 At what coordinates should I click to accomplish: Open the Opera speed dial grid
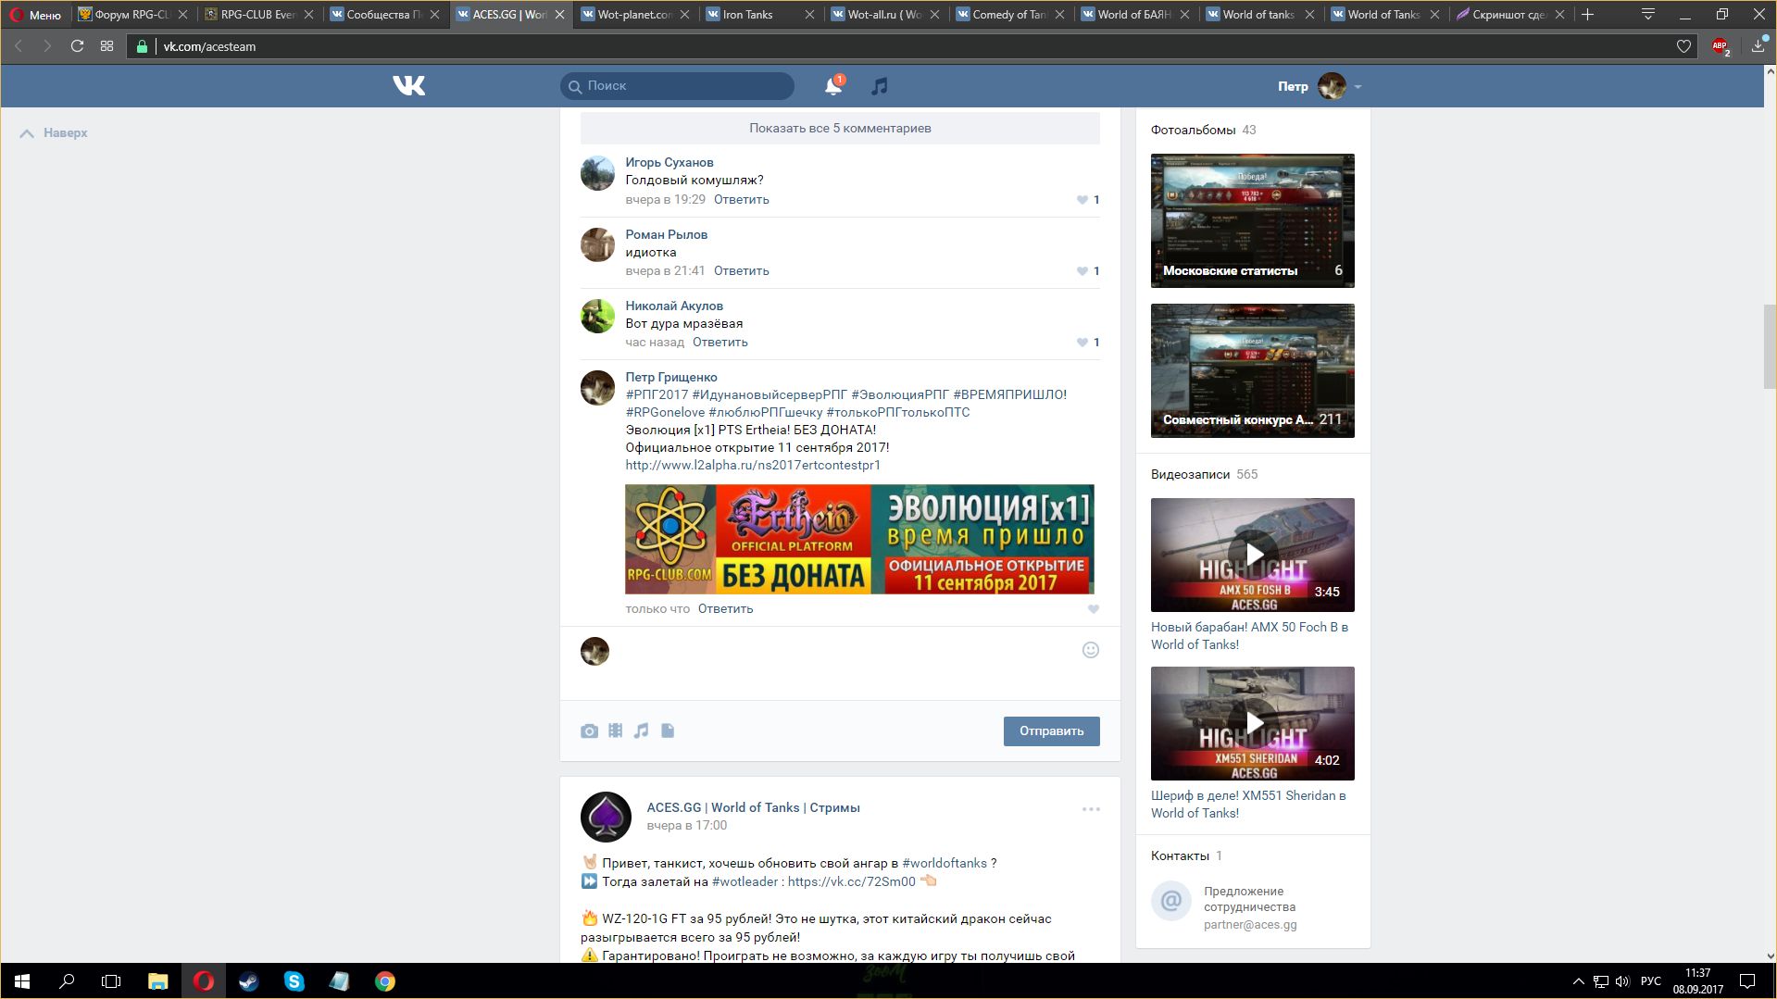107,46
